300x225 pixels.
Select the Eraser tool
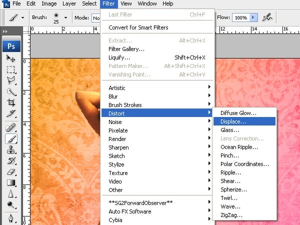11,172
